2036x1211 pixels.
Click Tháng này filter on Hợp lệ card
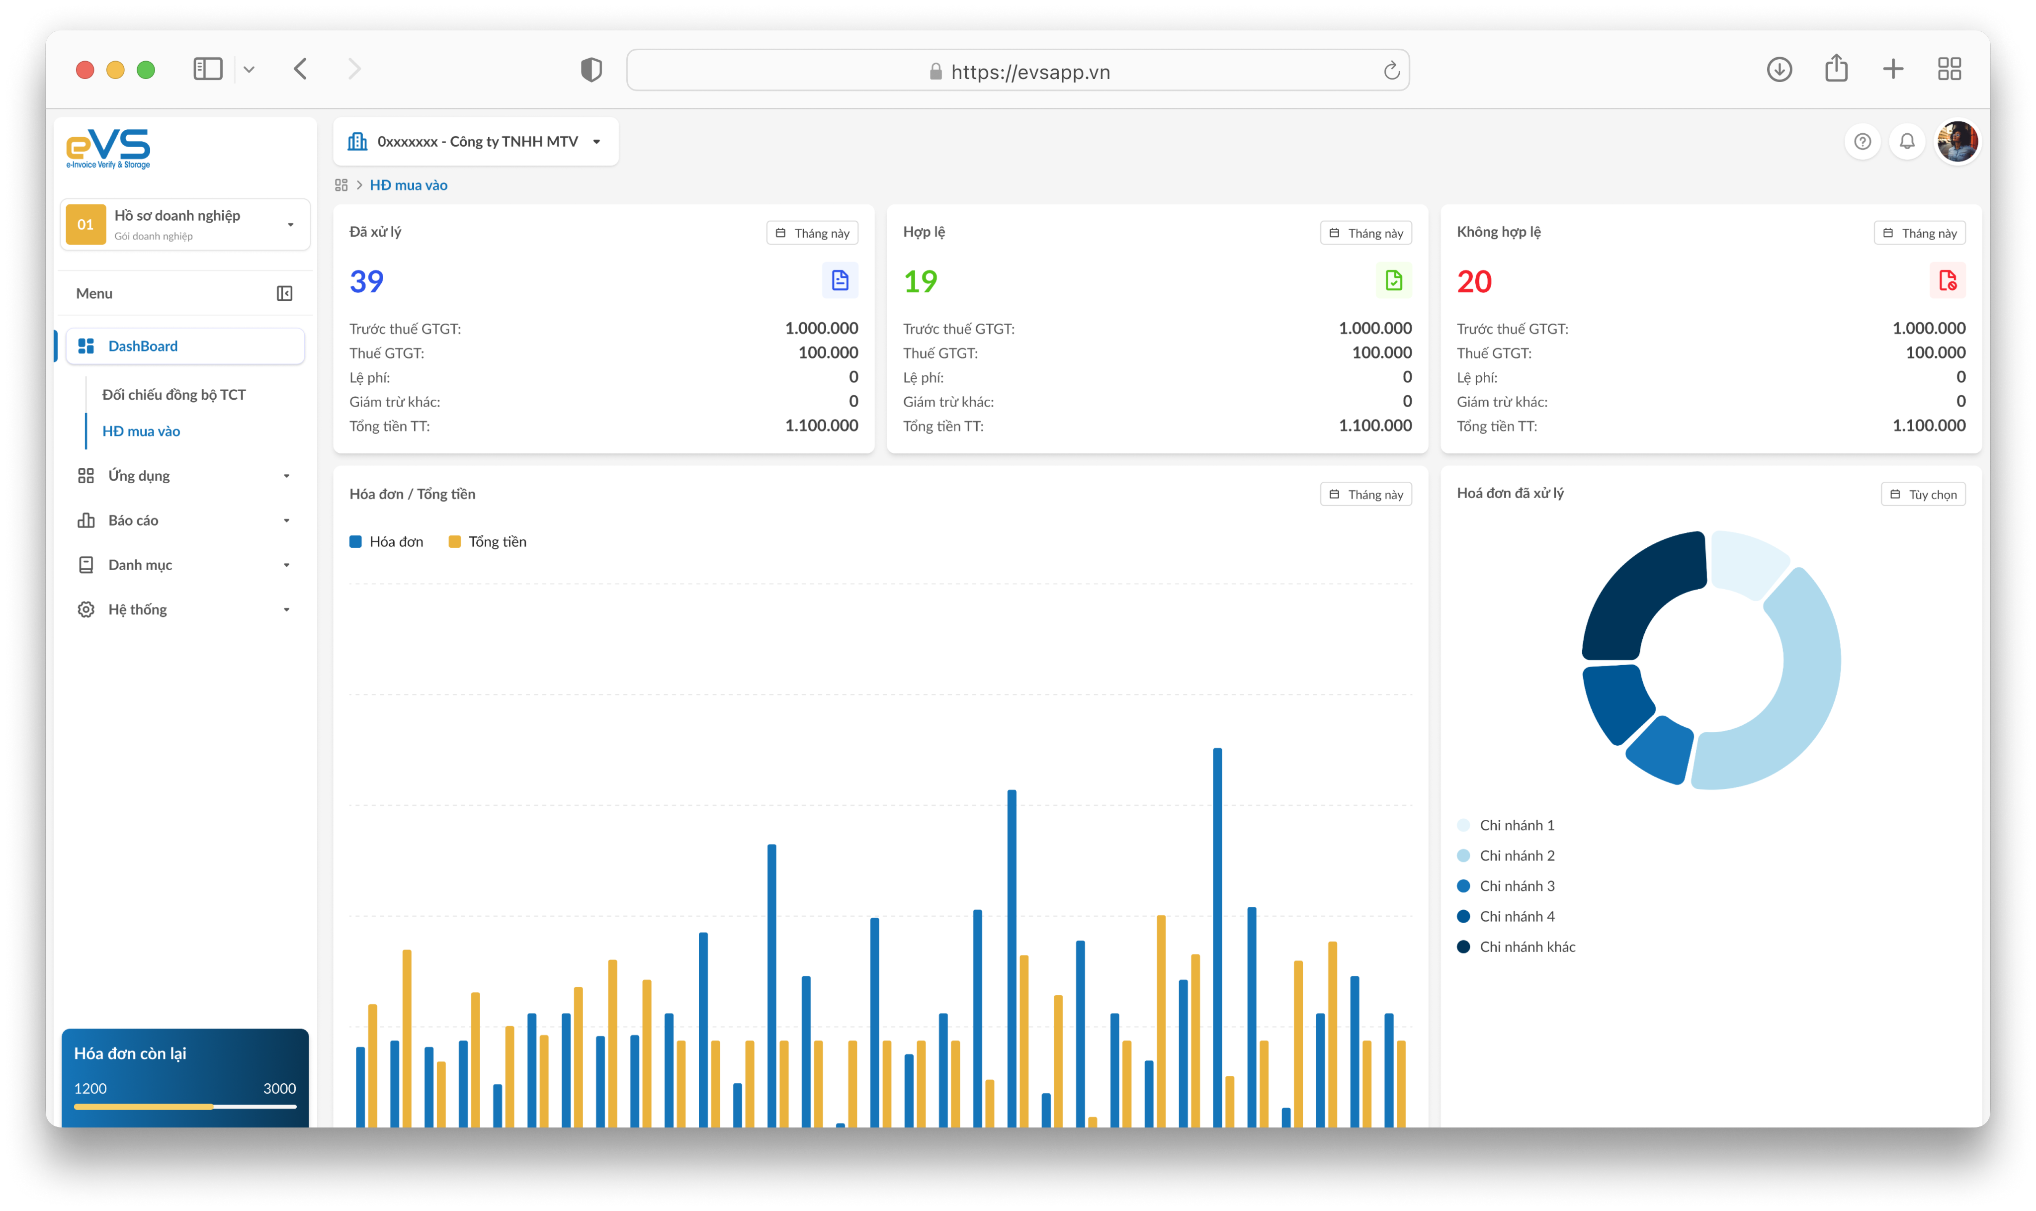1367,233
